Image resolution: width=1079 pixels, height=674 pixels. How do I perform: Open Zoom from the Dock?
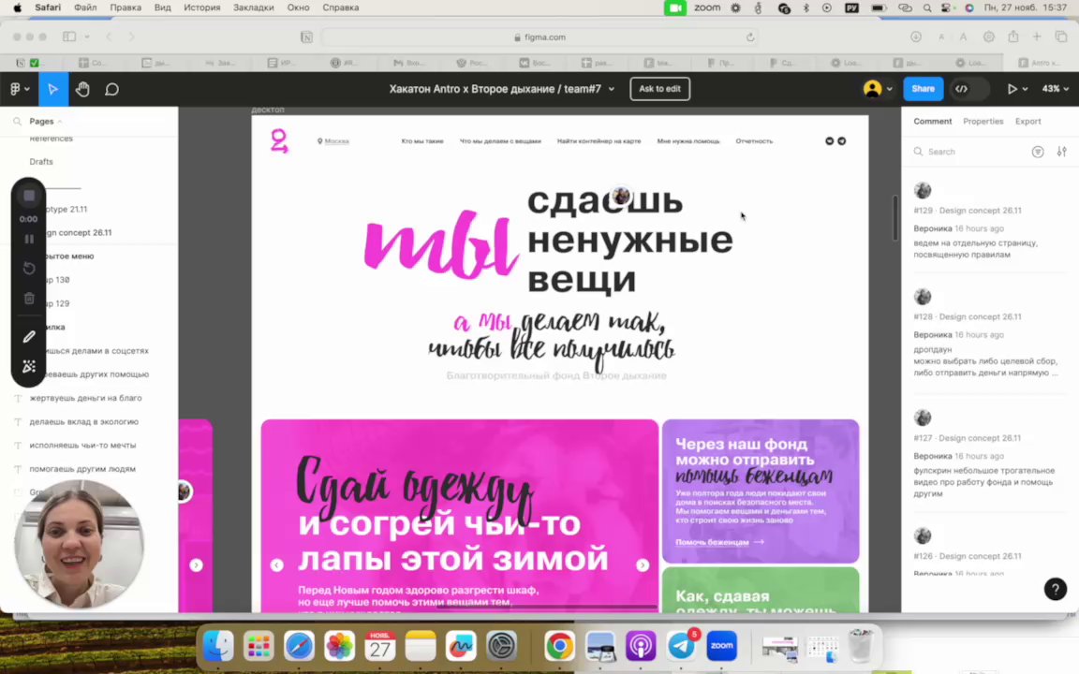coord(722,646)
